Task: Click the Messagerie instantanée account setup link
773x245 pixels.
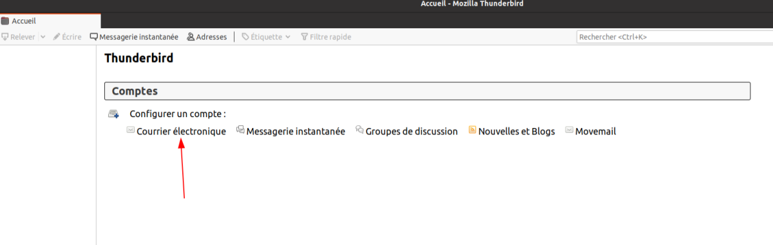Action: [296, 131]
